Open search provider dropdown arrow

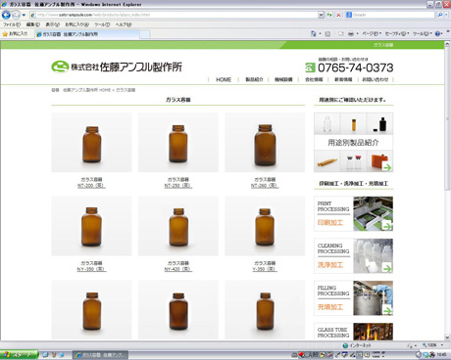click(x=446, y=15)
